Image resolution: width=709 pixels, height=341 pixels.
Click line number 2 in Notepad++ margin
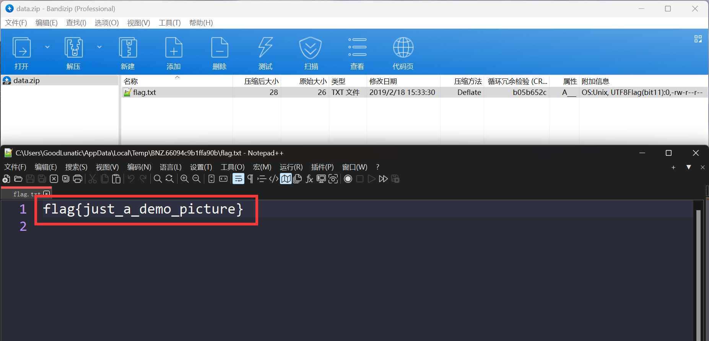pos(23,226)
